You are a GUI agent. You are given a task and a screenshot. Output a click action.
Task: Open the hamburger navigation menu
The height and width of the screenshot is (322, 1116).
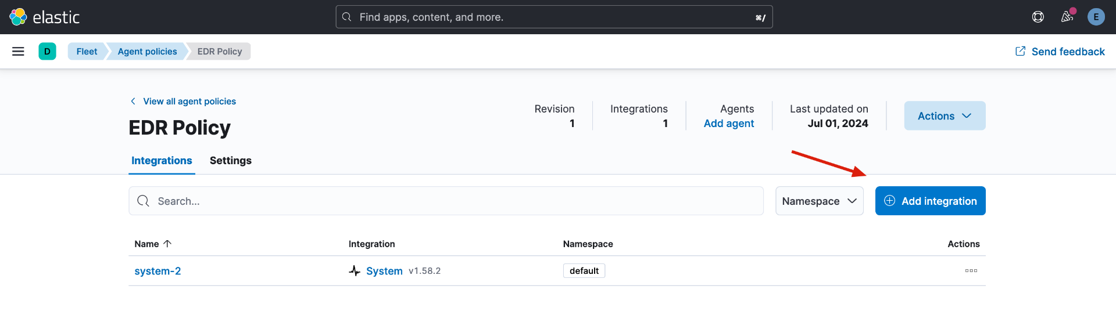(18, 52)
